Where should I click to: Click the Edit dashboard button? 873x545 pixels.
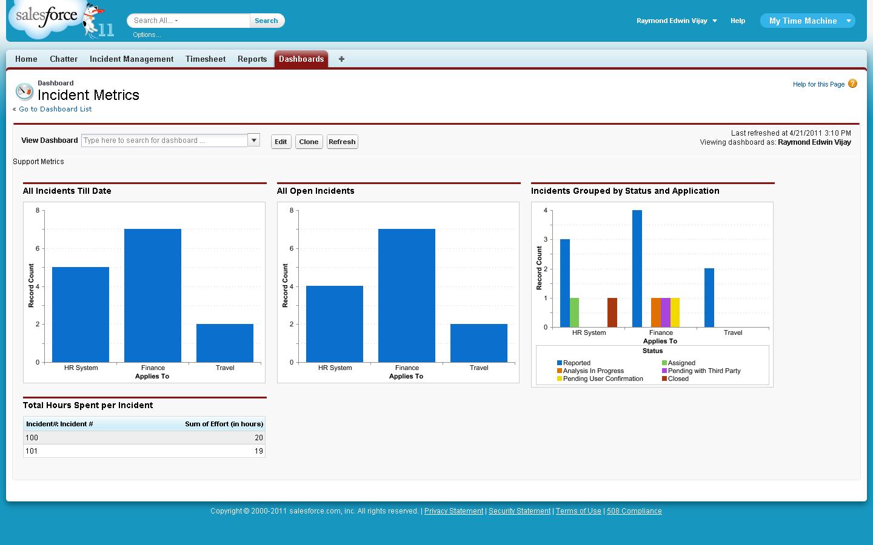[x=281, y=142]
